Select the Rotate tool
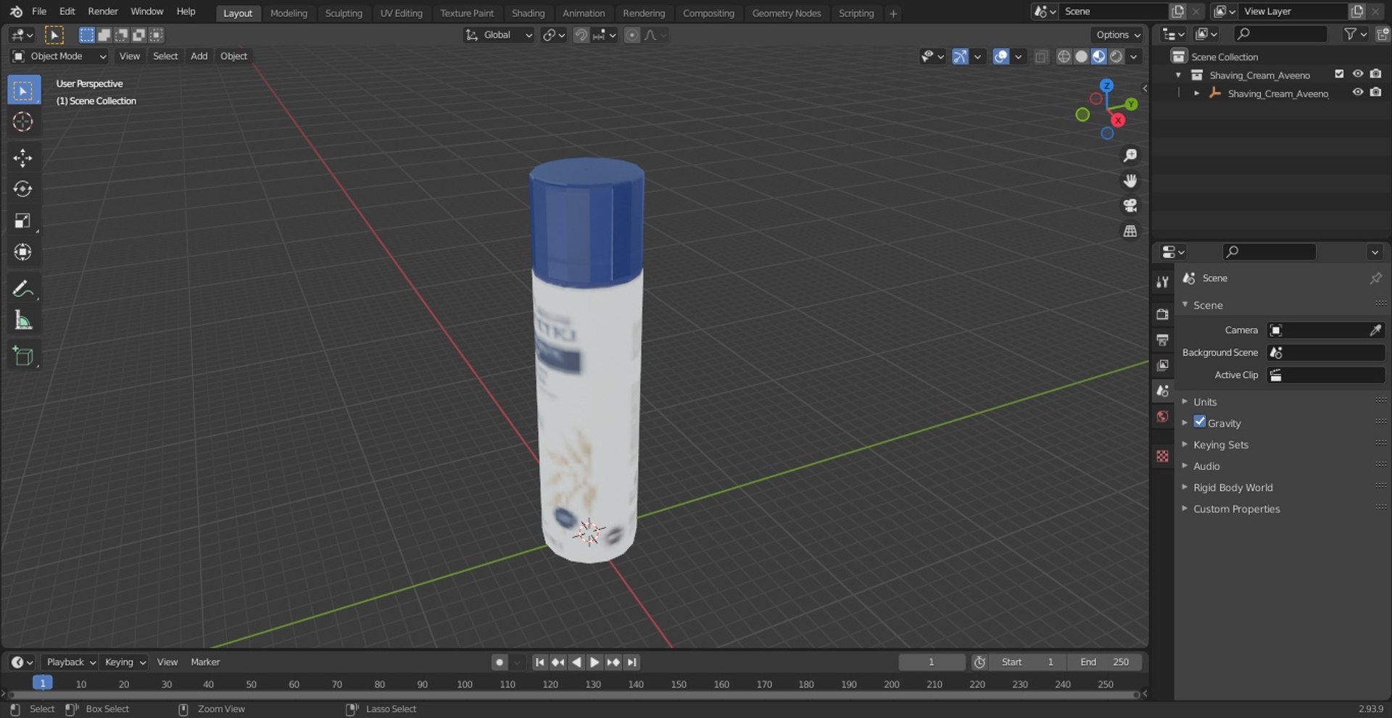Image resolution: width=1392 pixels, height=718 pixels. tap(23, 189)
